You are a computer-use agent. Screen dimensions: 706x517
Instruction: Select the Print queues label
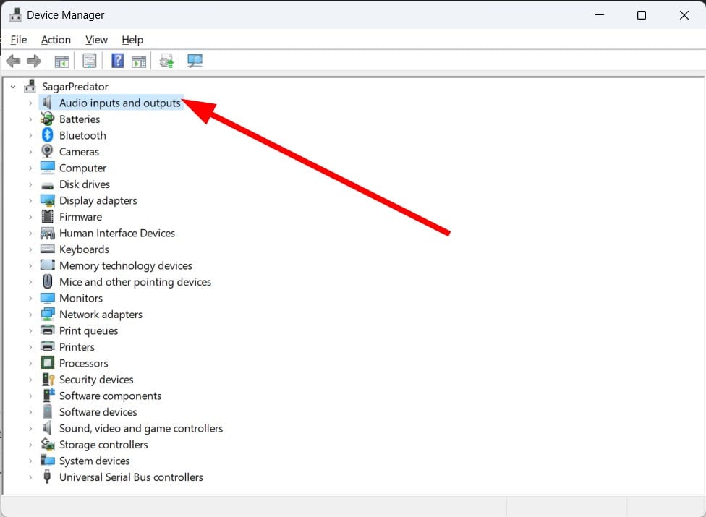[x=89, y=330]
